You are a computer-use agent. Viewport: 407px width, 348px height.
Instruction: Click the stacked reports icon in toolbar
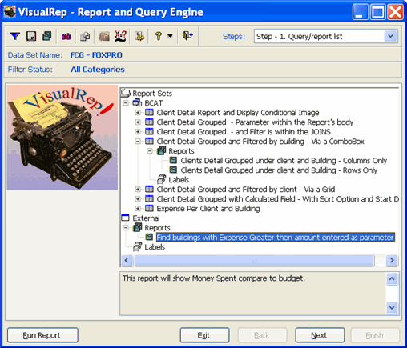point(47,36)
